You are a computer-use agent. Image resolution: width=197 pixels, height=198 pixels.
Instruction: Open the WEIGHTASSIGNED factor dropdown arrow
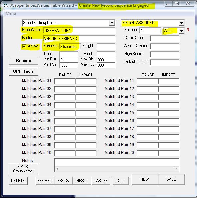point(181,23)
